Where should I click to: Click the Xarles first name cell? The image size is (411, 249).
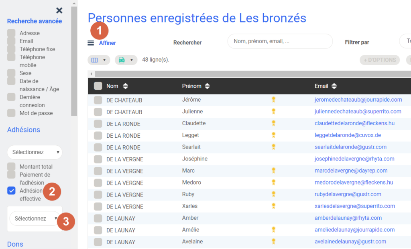click(190, 206)
